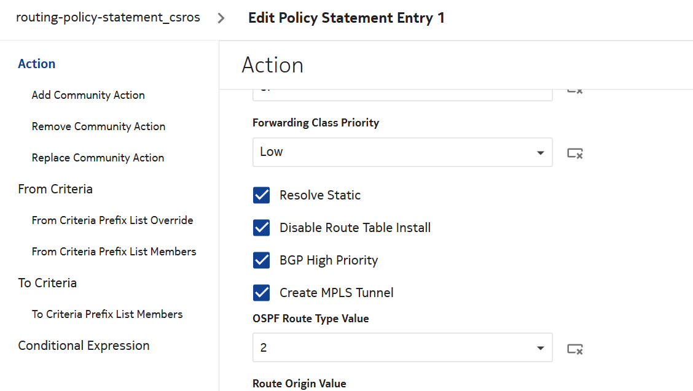Uncheck the Create MPLS Tunnel checkbox
693x391 pixels.
click(x=262, y=293)
